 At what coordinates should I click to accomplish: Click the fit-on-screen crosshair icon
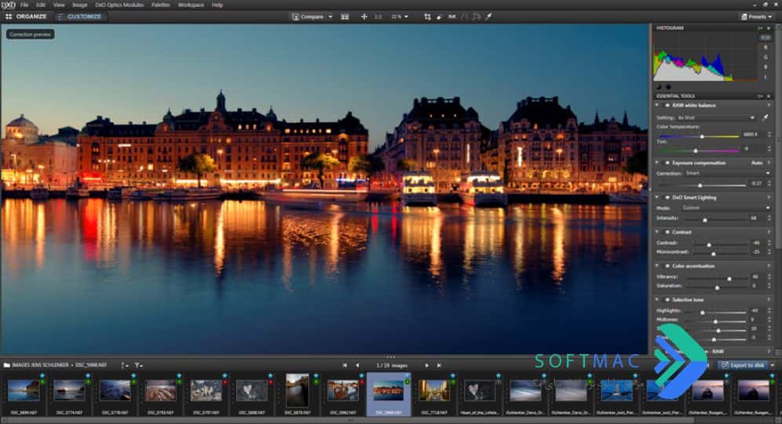(364, 16)
